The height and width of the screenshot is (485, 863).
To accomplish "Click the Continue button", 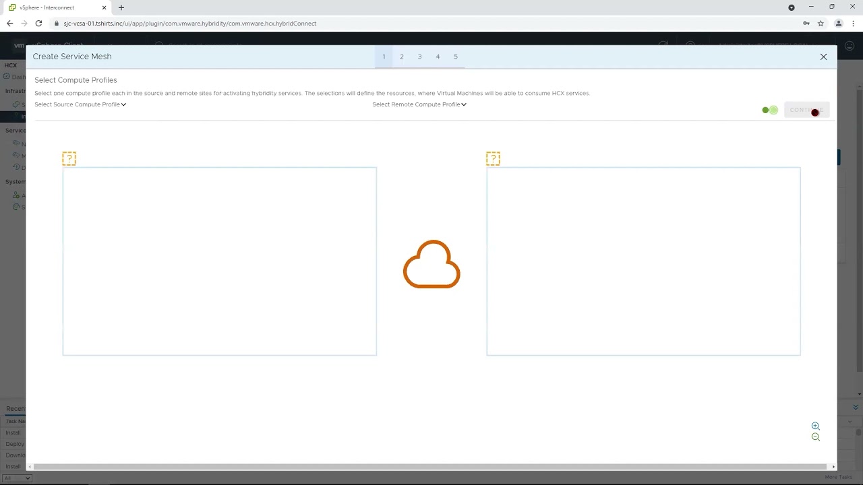I will pyautogui.click(x=806, y=110).
